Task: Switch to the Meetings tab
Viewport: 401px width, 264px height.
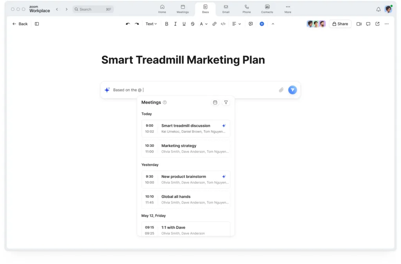Action: point(182,9)
